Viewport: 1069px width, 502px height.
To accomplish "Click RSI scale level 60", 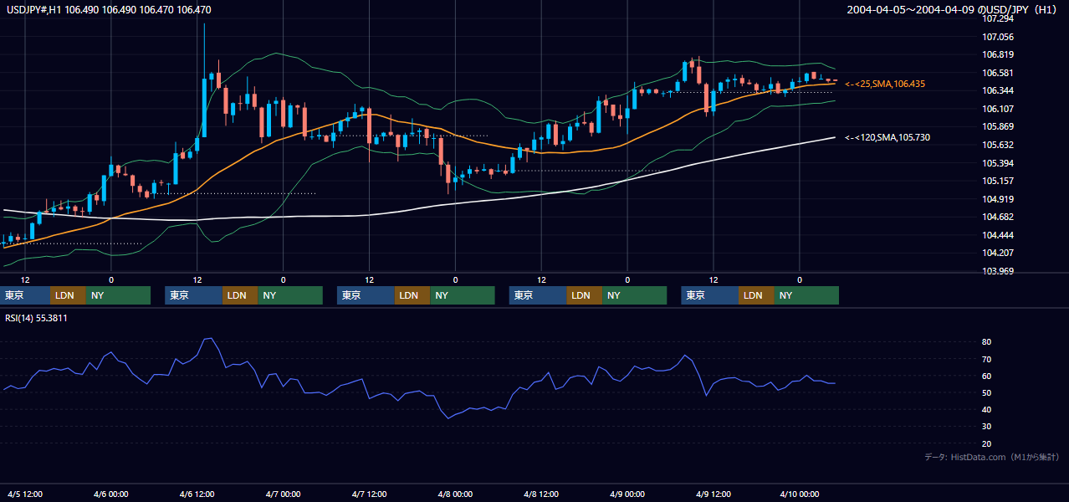I will tap(987, 376).
